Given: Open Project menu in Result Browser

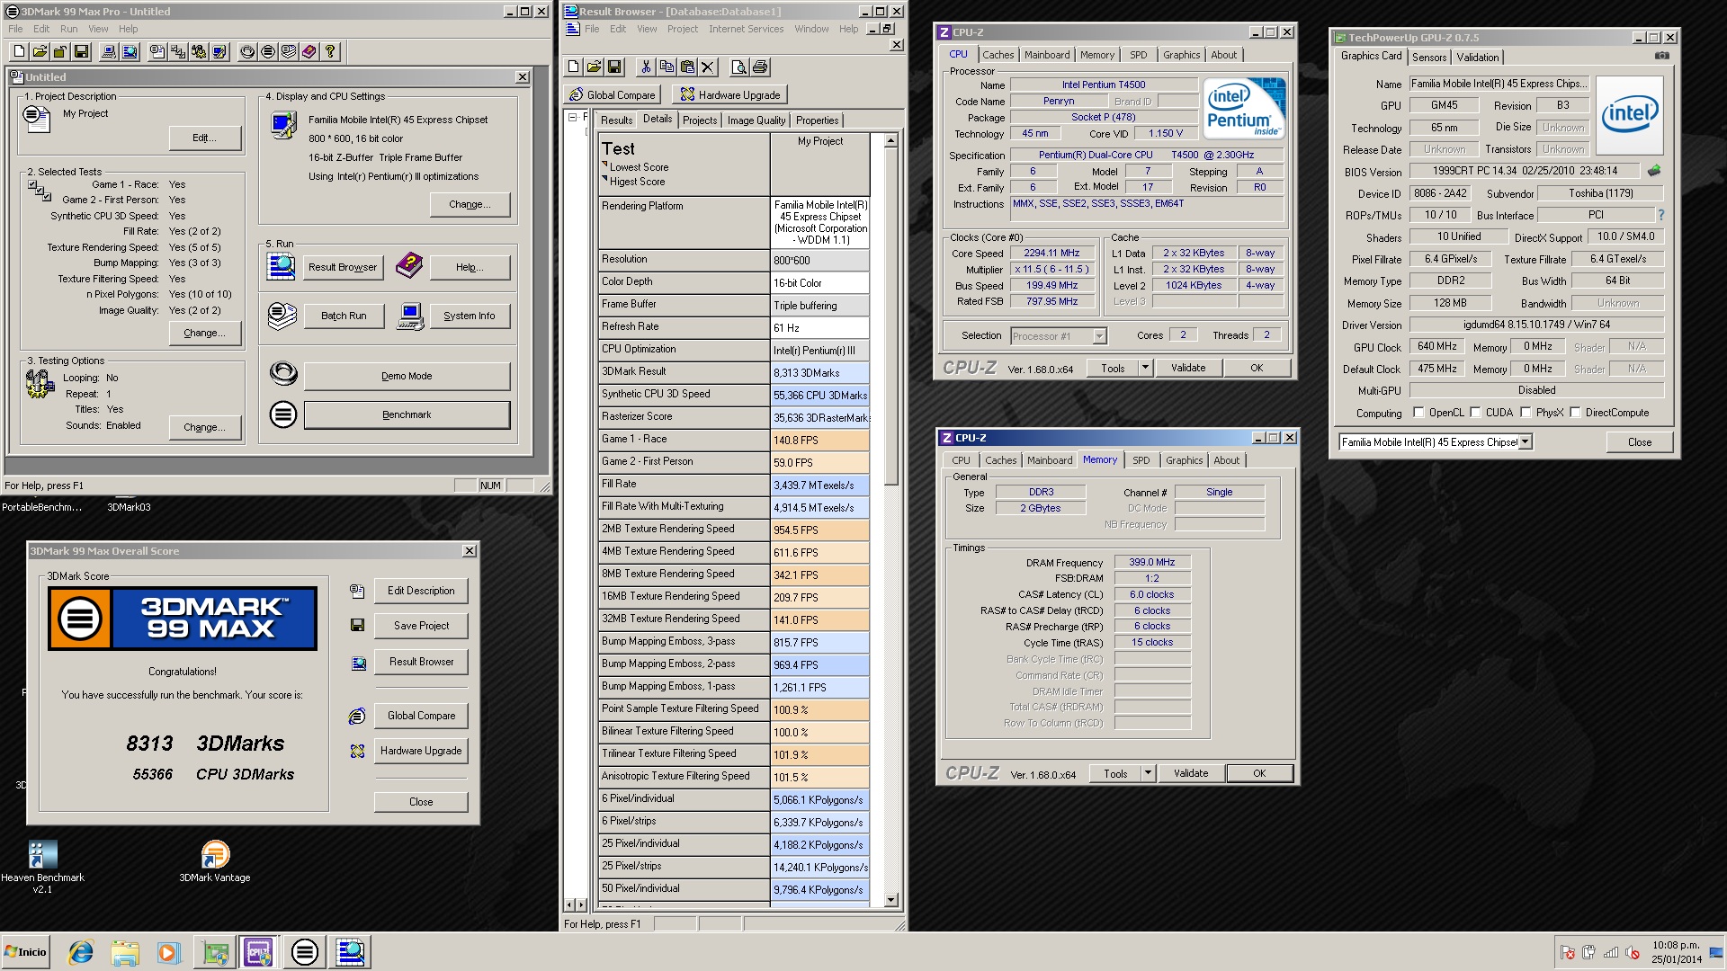Looking at the screenshot, I should click(682, 29).
